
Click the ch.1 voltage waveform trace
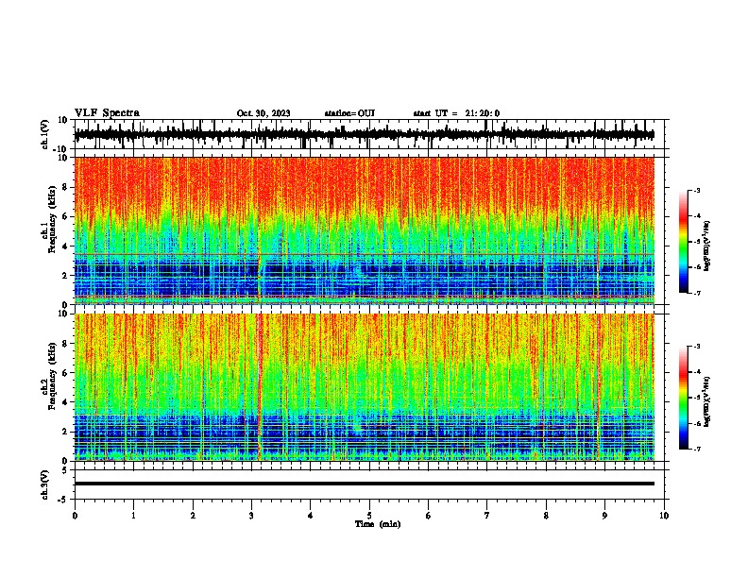click(364, 135)
